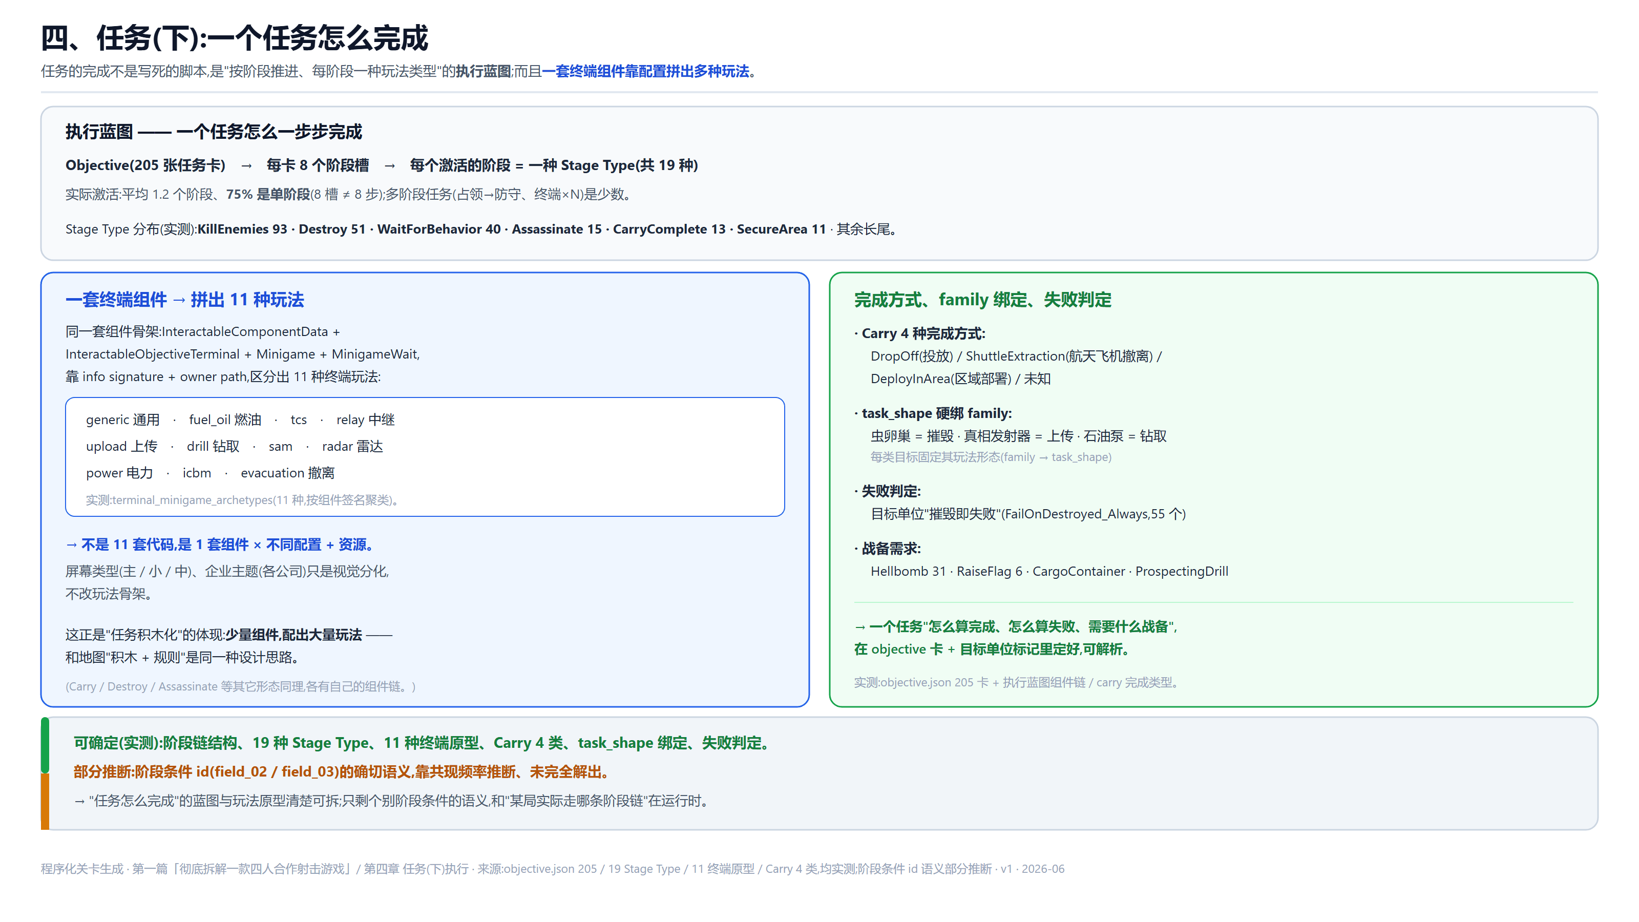The width and height of the screenshot is (1639, 922).
Task: Click gray note 每类目标固定其玩法形态(family → task_shape)
Action: [991, 457]
